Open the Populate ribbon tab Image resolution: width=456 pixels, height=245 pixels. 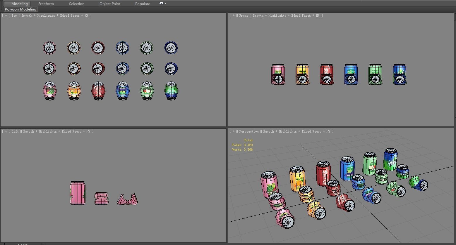(x=143, y=4)
